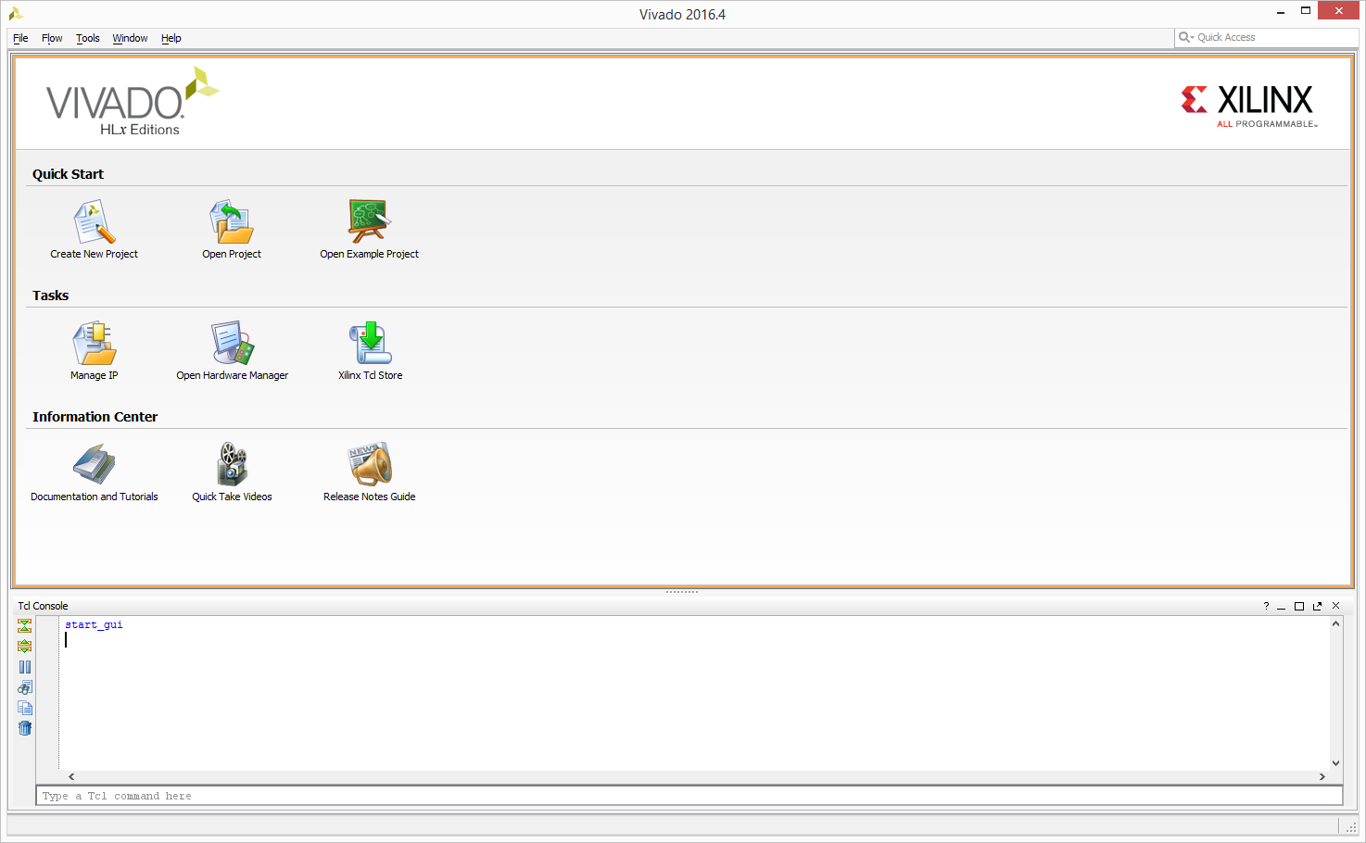1366x843 pixels.
Task: Open Release Notes Guide megaphone icon
Action: pos(370,464)
